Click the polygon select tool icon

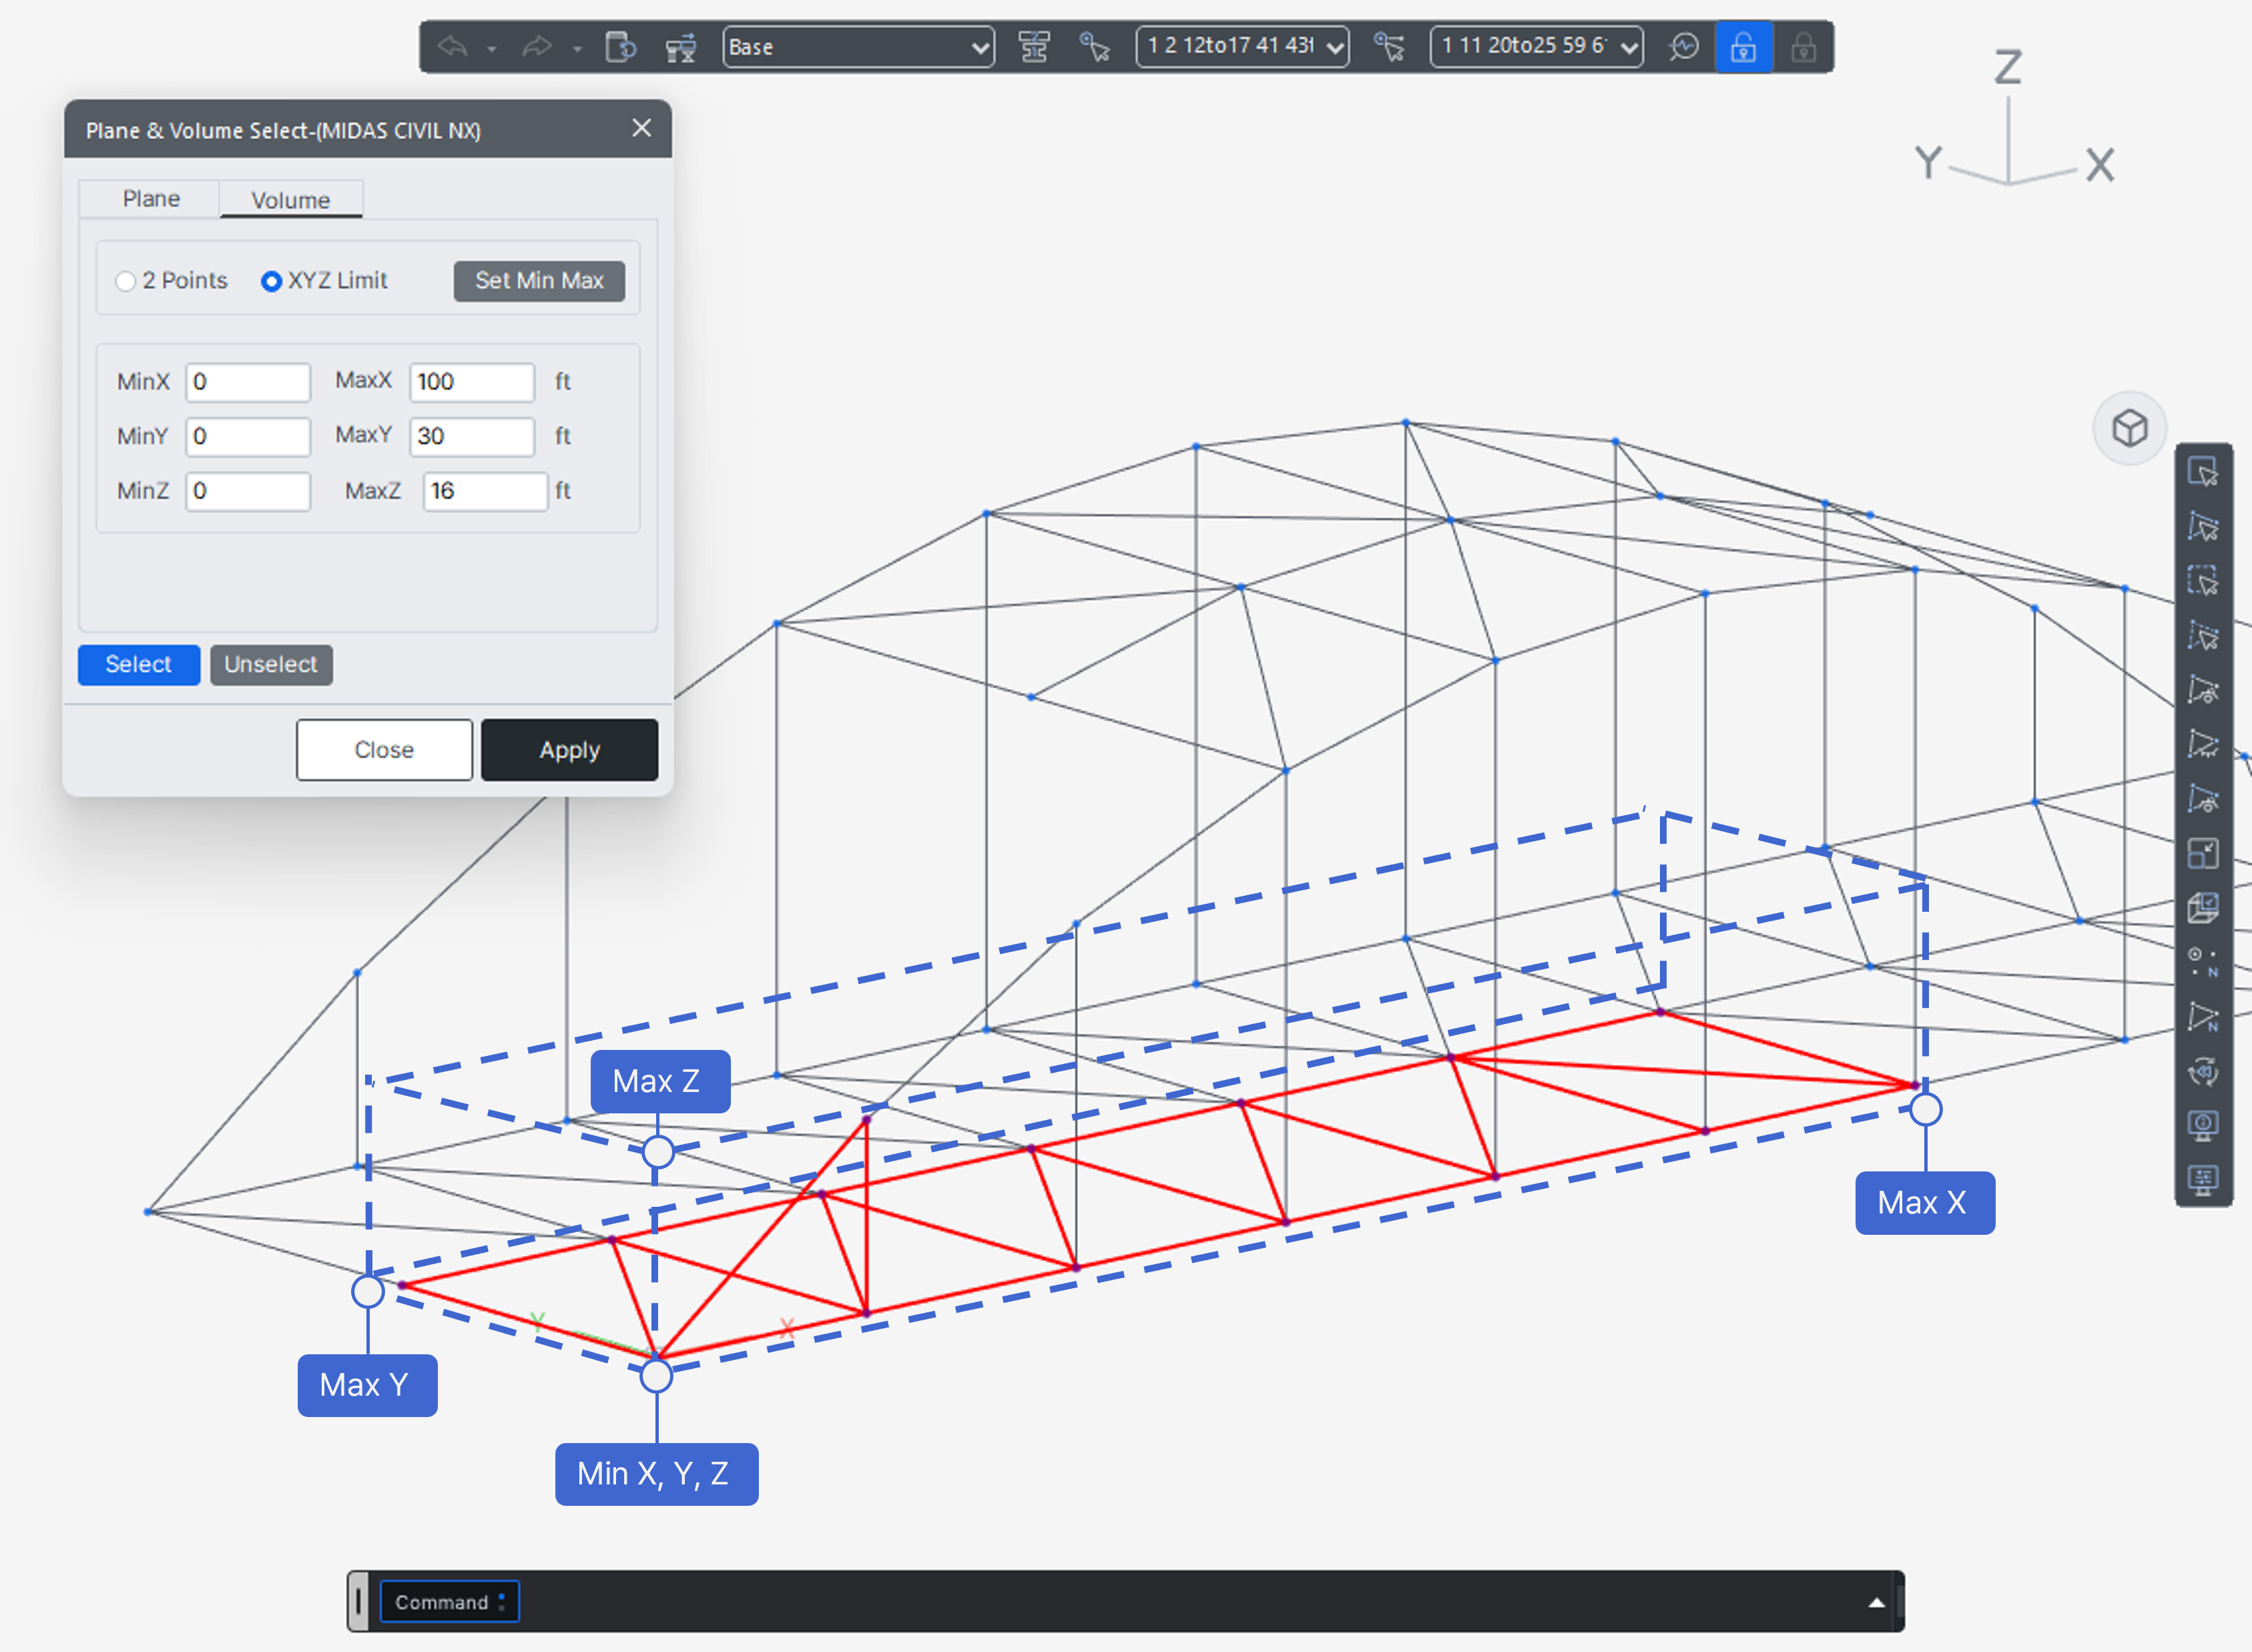coord(2203,527)
